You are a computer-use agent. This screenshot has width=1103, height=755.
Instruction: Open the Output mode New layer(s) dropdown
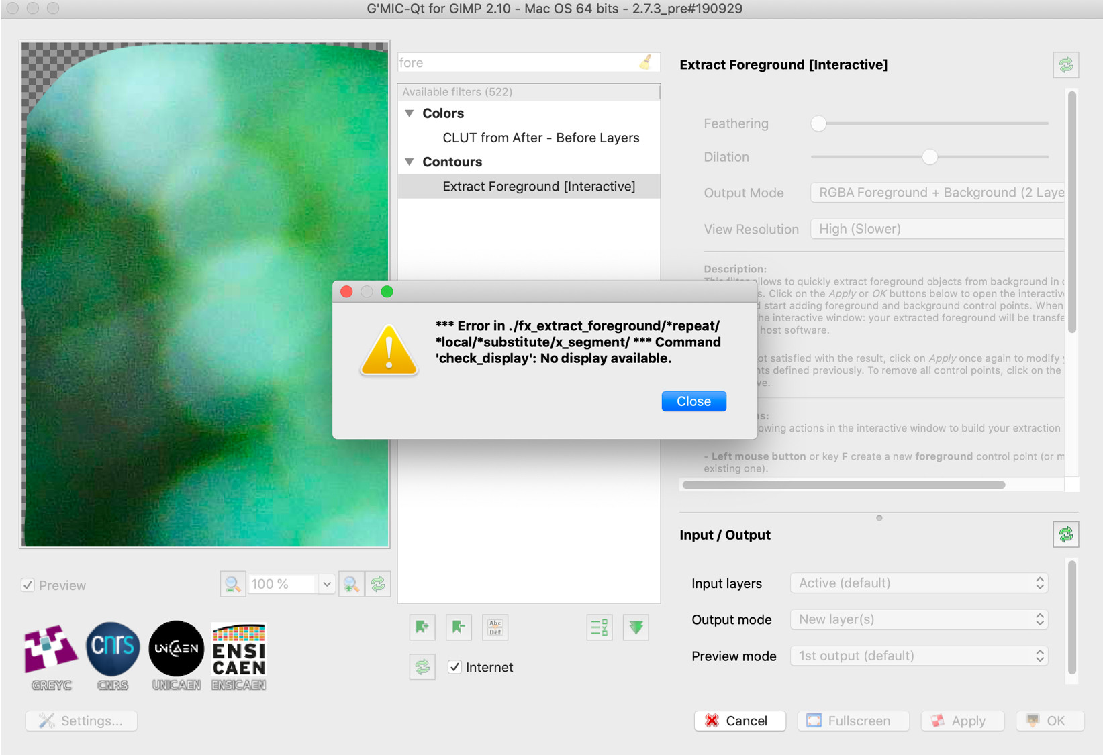(x=919, y=619)
